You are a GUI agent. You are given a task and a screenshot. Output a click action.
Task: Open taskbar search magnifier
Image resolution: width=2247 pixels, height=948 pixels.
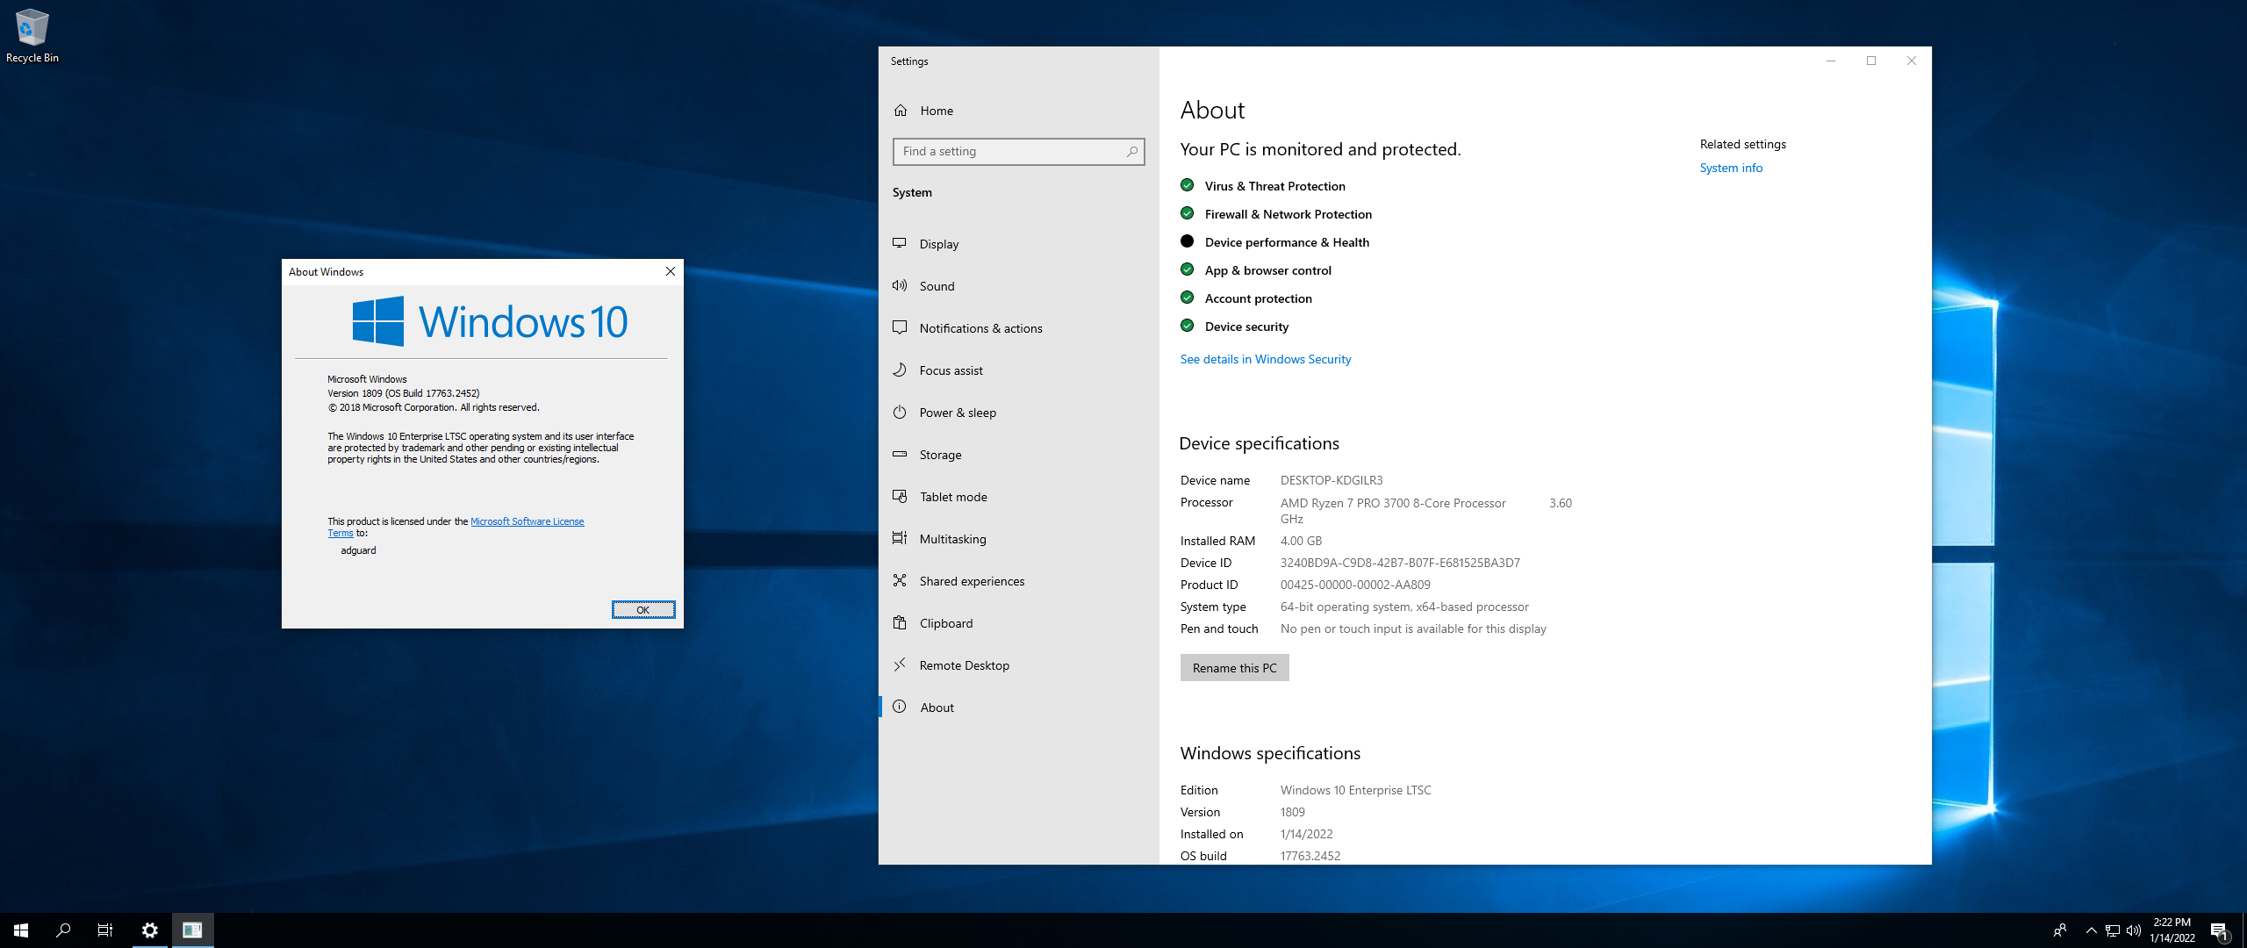coord(63,930)
